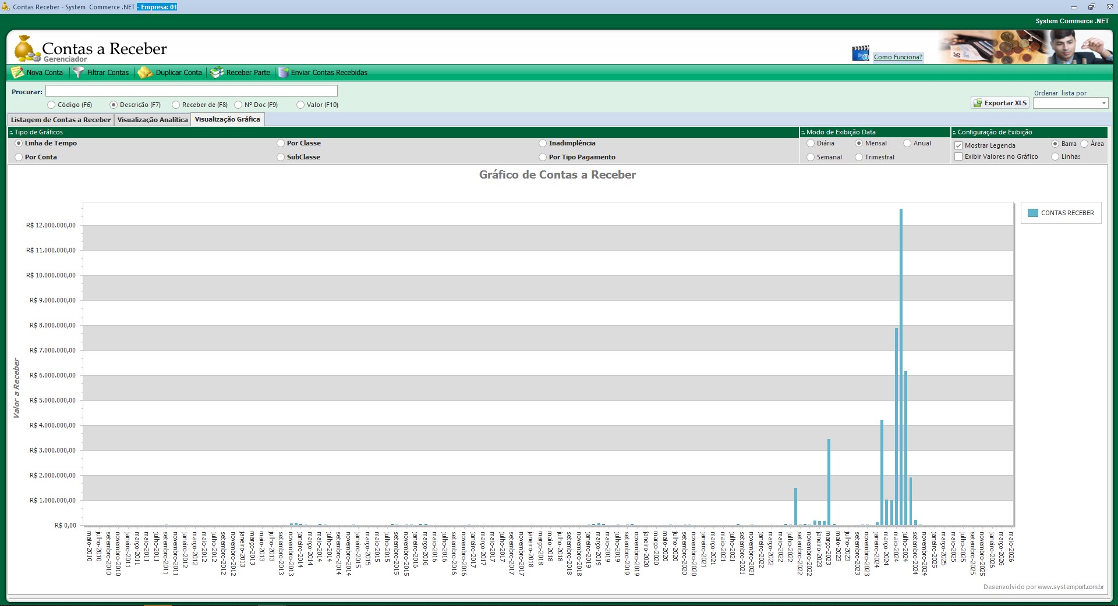
Task: Click the money bag logo icon
Action: pyautogui.click(x=25, y=49)
